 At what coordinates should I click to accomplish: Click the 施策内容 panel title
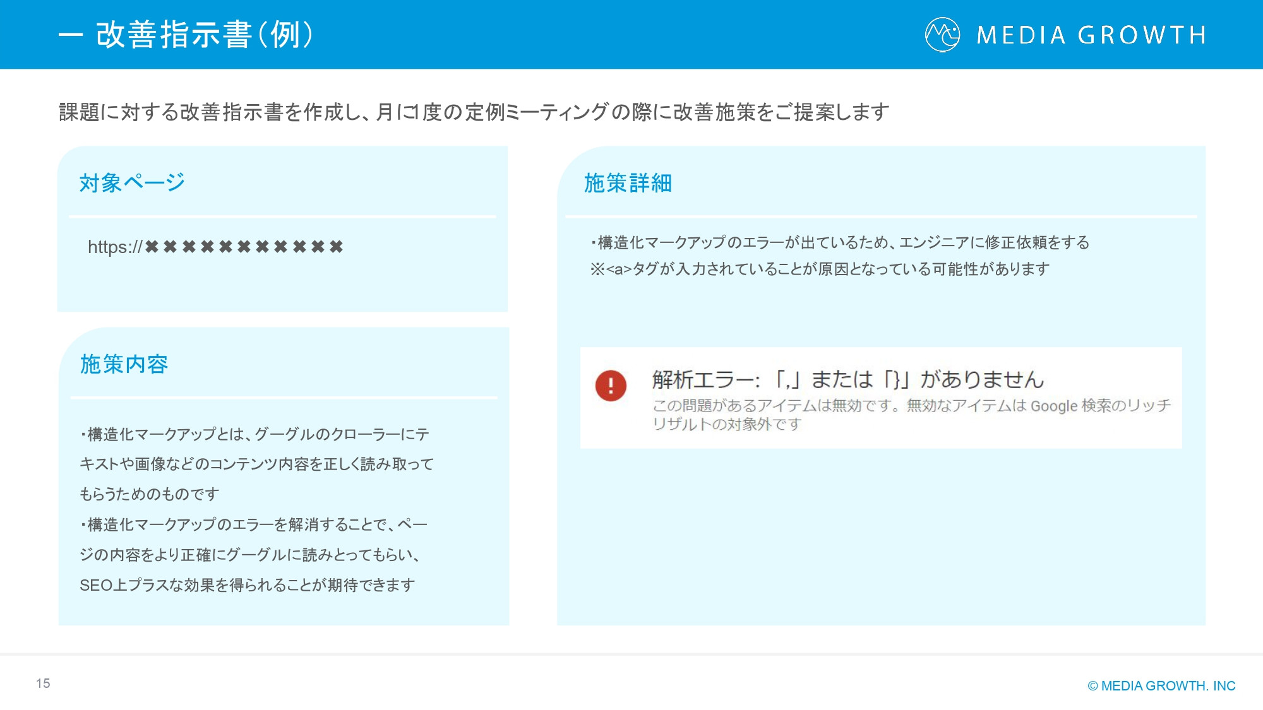[124, 364]
